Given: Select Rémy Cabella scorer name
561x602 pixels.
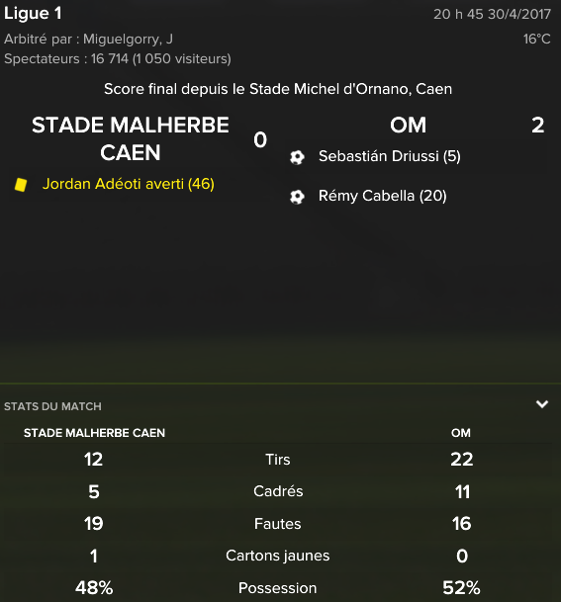Looking at the screenshot, I should [x=382, y=196].
